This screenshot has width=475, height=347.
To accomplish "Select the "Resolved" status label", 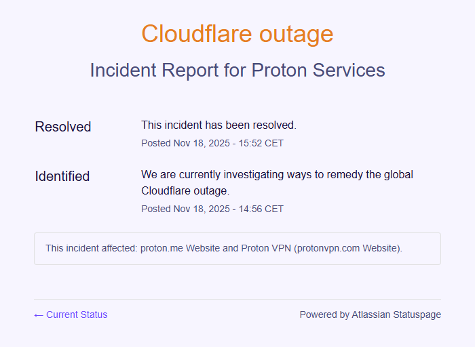I will pyautogui.click(x=63, y=127).
